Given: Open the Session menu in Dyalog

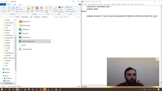Looking at the screenshot, I should (x=100, y=4).
